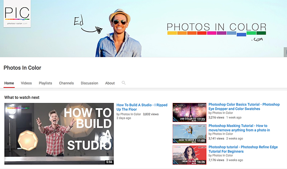The image size is (287, 169).
Task: Click the Photos In Color channel name heading
Action: click(22, 68)
